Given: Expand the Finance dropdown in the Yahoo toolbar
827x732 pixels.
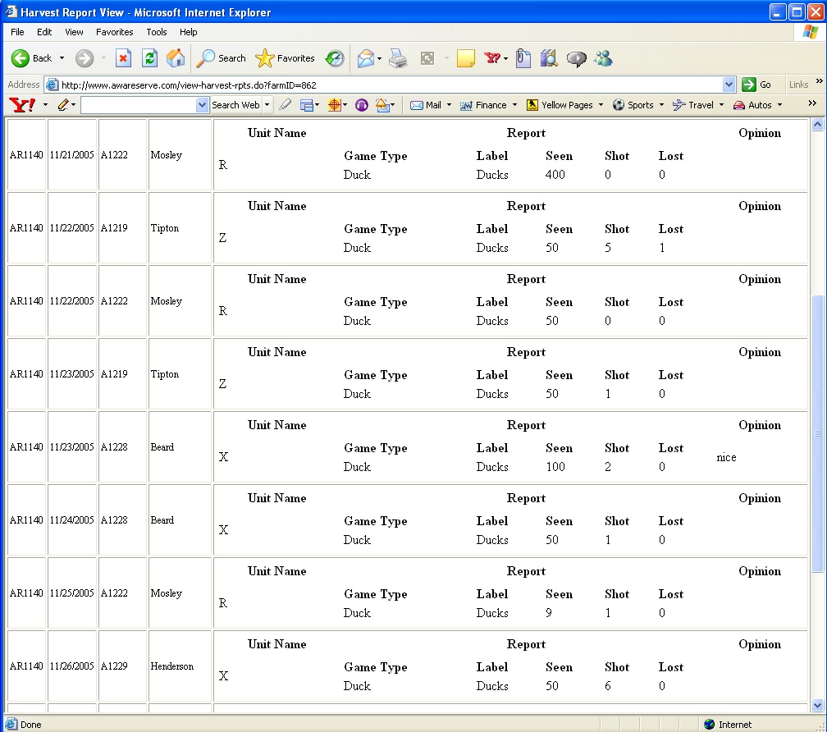Looking at the screenshot, I should (514, 105).
